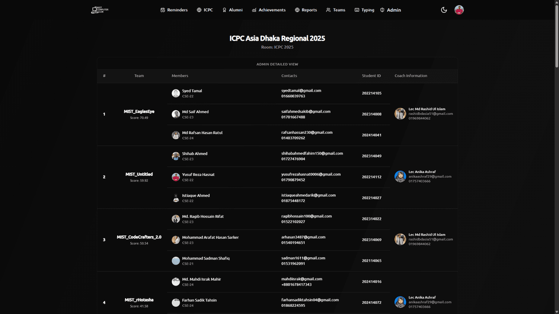Click email rafsanhassan230@gmail.com
The image size is (559, 314).
[x=307, y=132]
